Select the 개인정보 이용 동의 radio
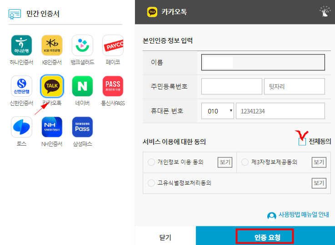The width and height of the screenshot is (335, 245). point(151,162)
